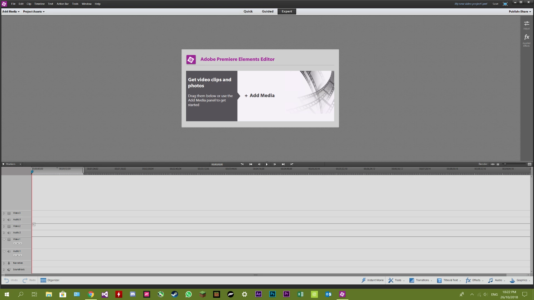Switch to the Guided tab
This screenshot has height=300, width=534.
coord(268,12)
